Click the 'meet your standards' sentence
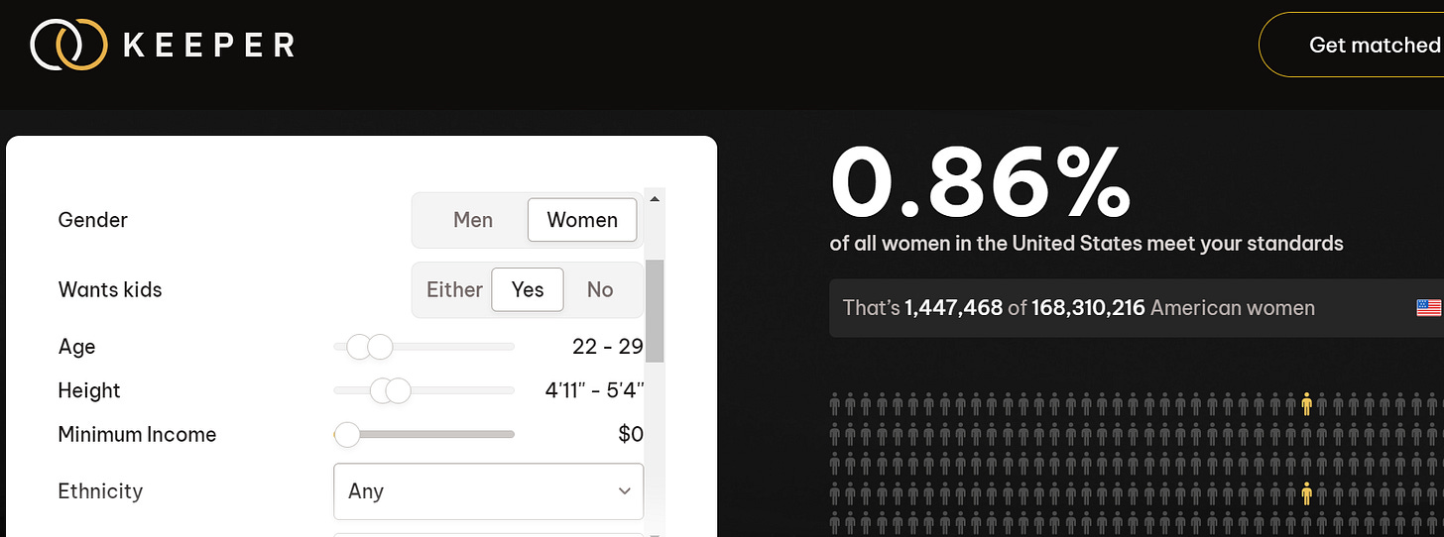 pos(1087,244)
